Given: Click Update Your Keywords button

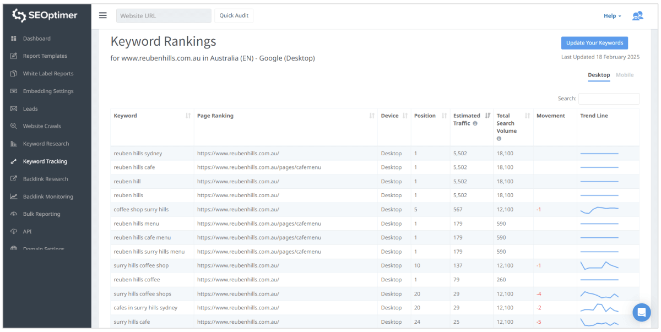Looking at the screenshot, I should click(x=594, y=43).
